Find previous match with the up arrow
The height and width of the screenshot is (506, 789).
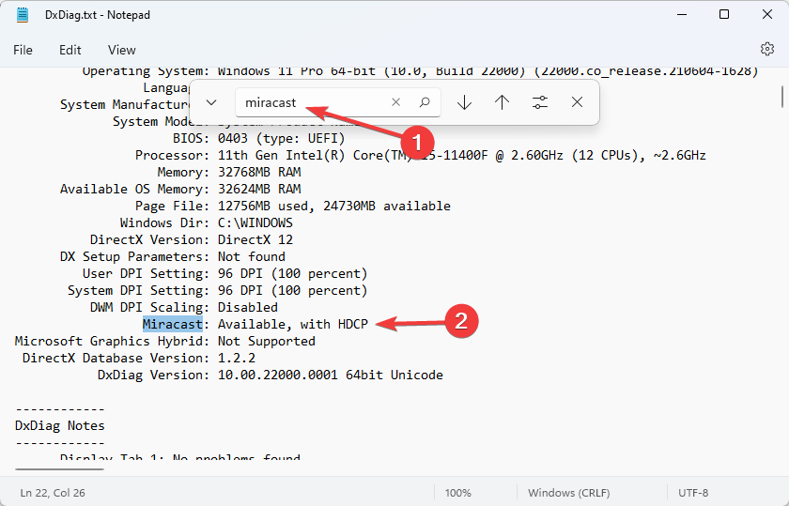[502, 102]
